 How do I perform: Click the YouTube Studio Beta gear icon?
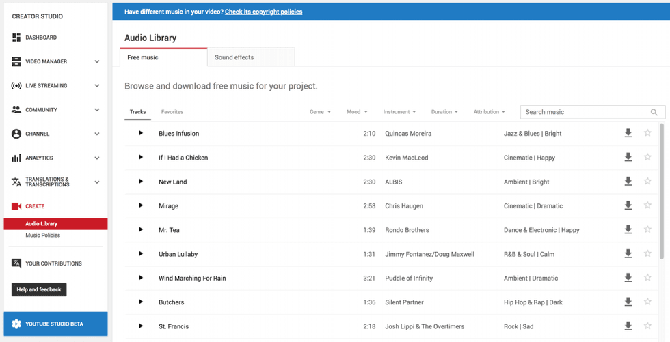click(x=16, y=324)
